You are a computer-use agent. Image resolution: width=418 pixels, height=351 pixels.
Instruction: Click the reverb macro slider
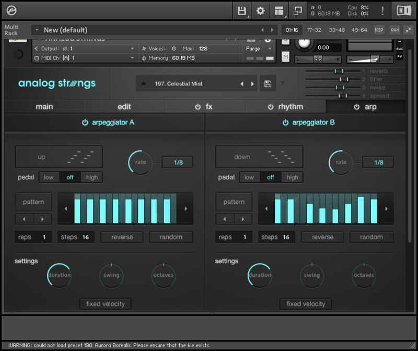333,71
